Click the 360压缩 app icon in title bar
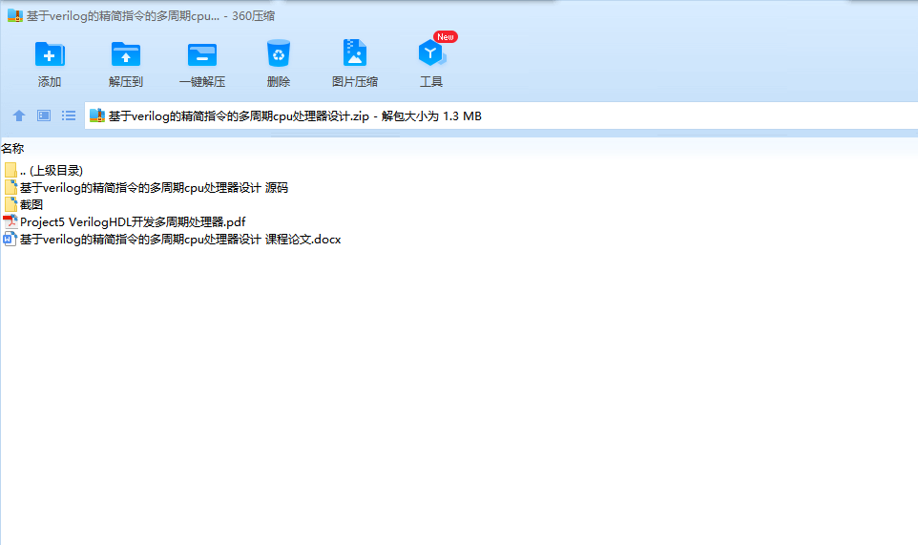 (x=14, y=16)
